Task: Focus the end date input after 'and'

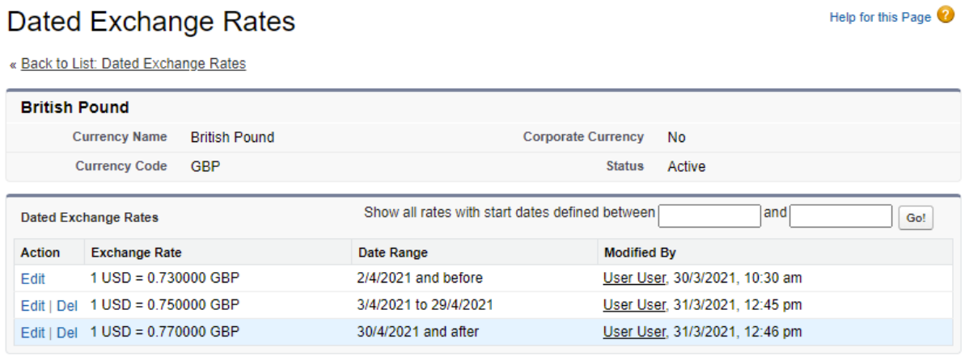Action: pos(840,216)
